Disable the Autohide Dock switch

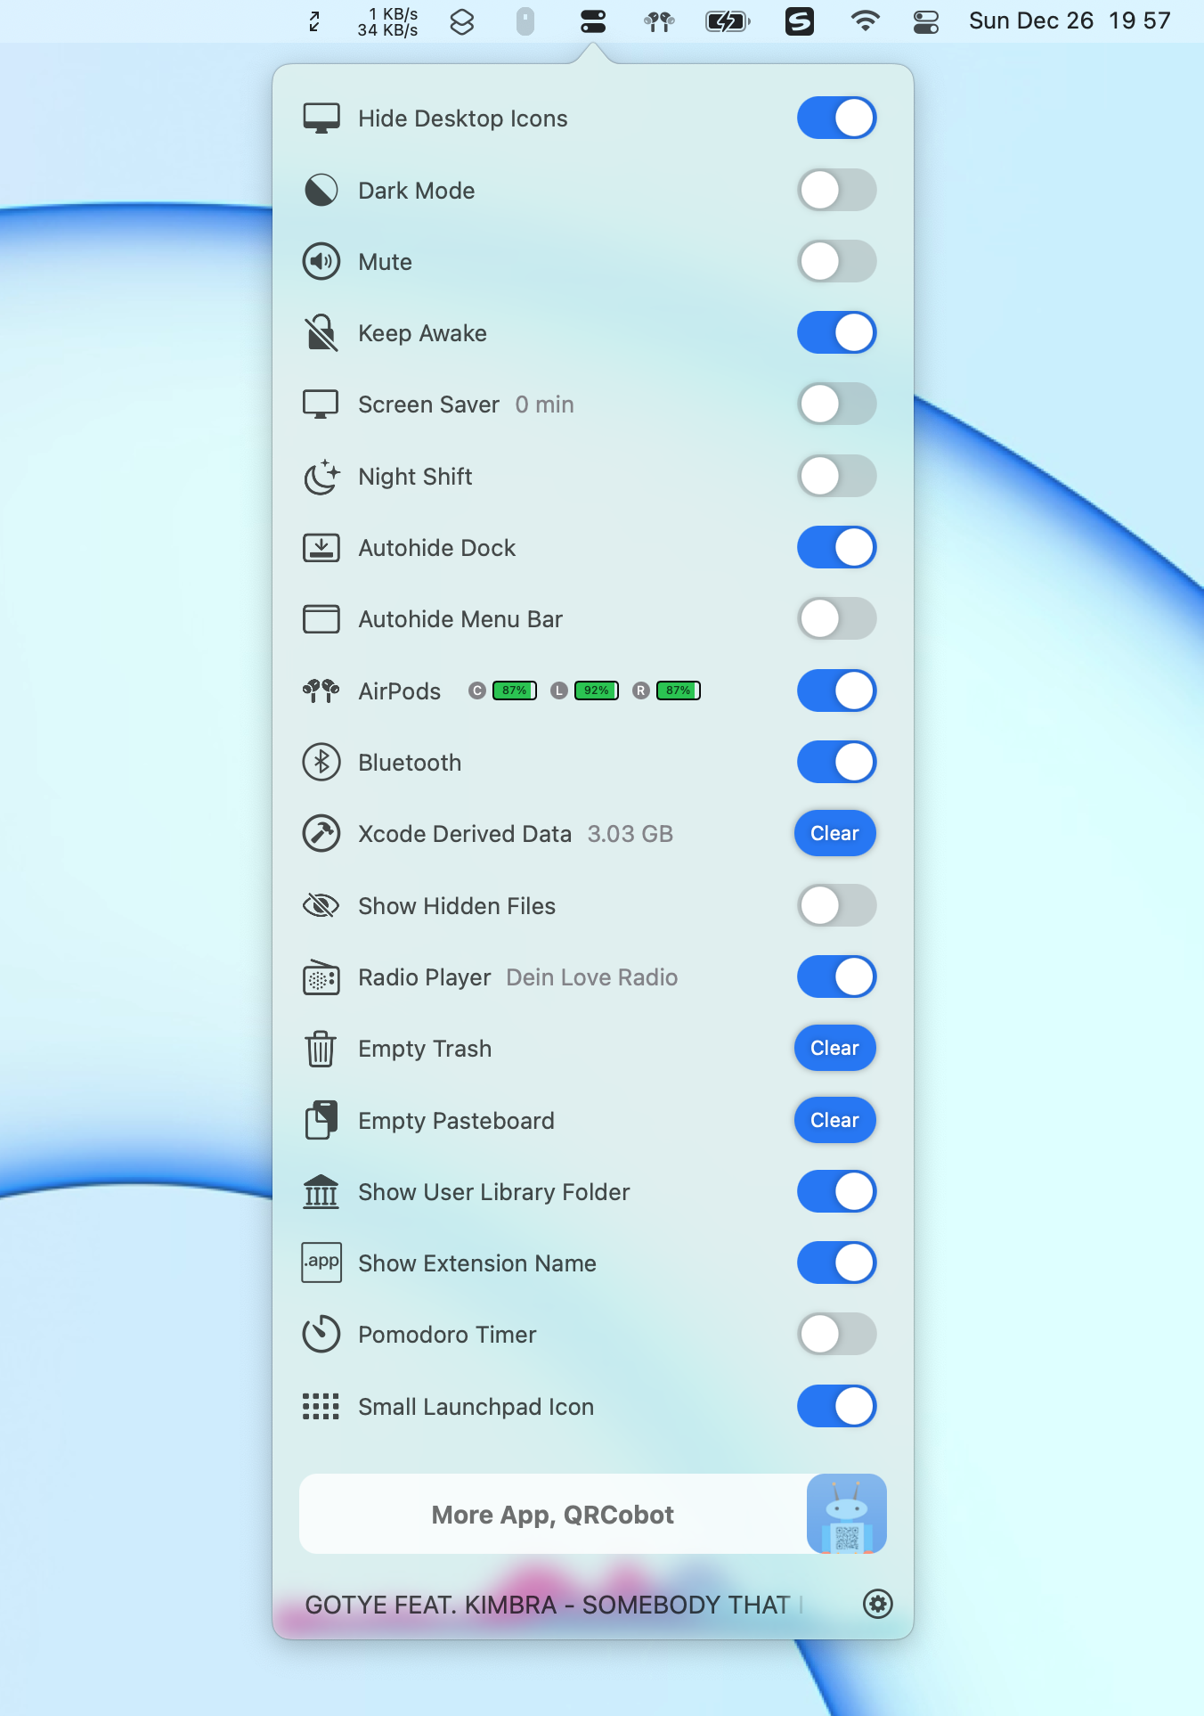coord(836,547)
